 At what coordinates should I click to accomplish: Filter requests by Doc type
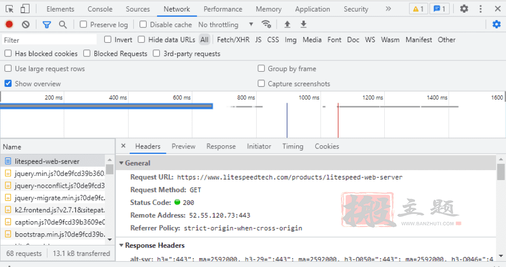(x=353, y=39)
